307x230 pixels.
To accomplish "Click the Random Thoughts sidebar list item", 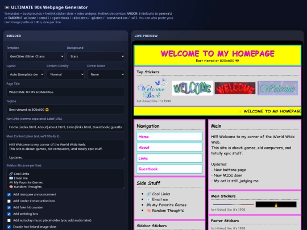I will (x=165, y=211).
